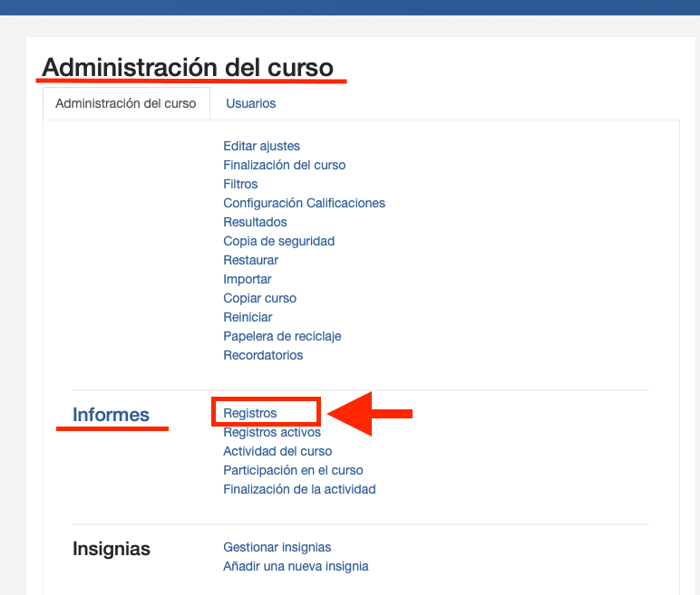Click the Restaurar link
This screenshot has width=700, height=595.
[251, 261]
